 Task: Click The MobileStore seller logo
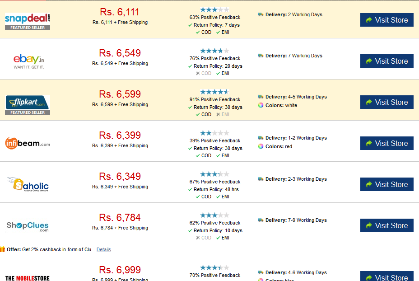tap(28, 278)
